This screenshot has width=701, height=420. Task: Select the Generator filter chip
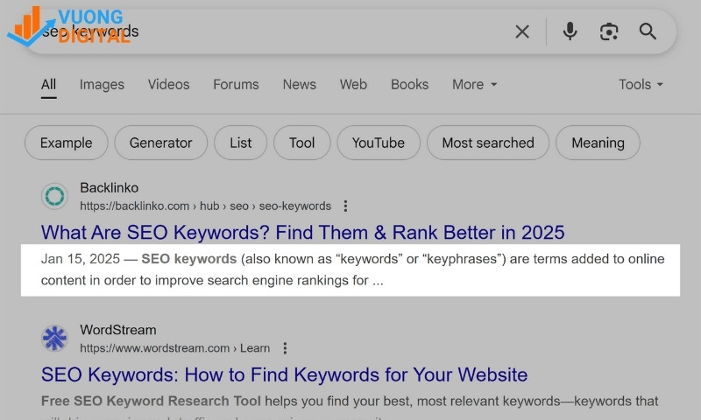(160, 143)
